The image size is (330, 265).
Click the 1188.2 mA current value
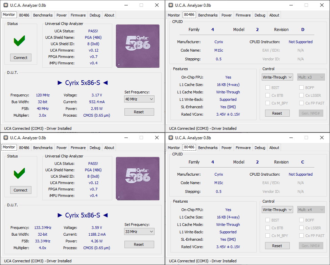click(97, 234)
